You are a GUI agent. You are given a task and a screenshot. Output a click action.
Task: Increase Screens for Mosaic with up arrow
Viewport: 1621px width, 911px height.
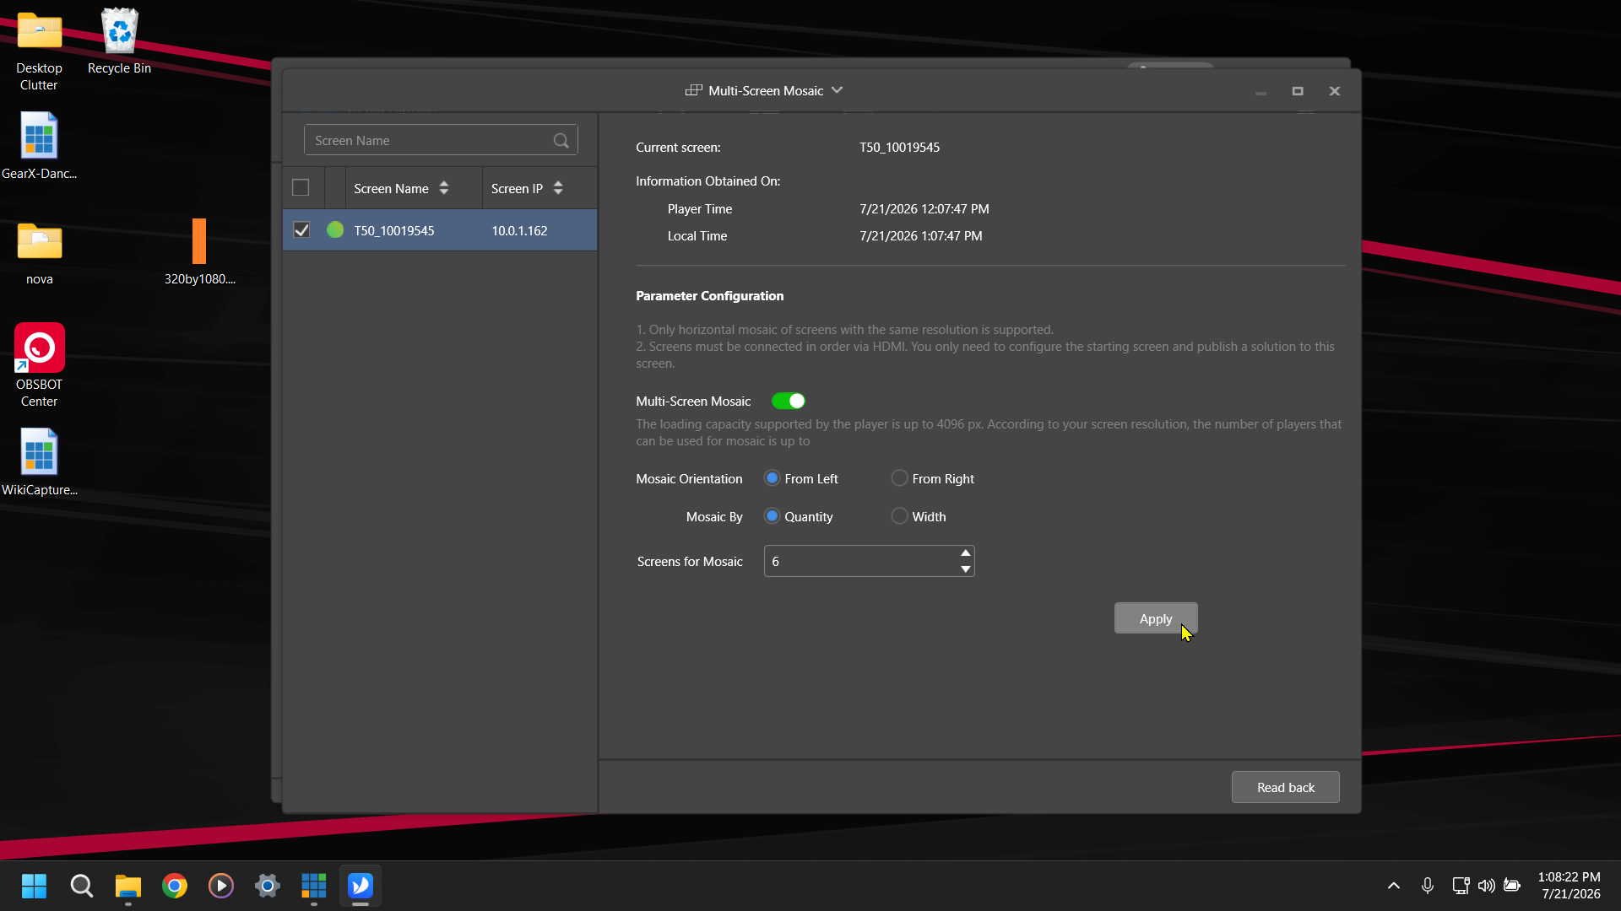click(966, 553)
